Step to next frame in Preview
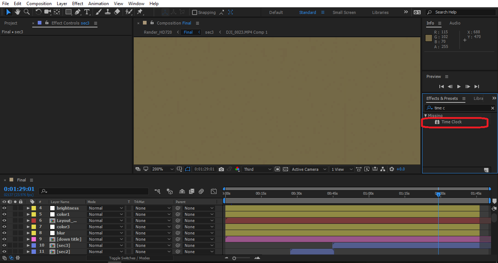The image size is (498, 263). click(468, 87)
